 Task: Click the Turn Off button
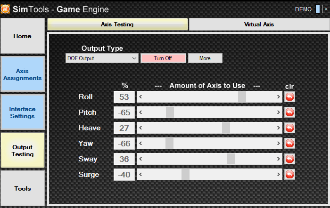[163, 58]
